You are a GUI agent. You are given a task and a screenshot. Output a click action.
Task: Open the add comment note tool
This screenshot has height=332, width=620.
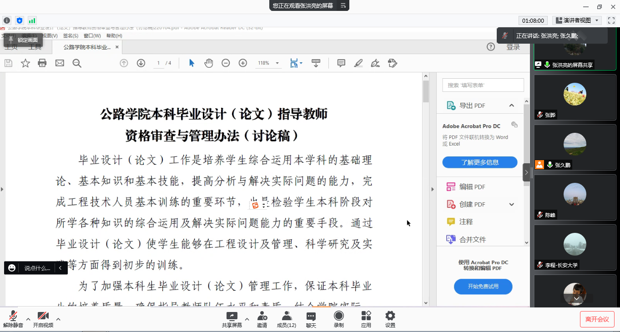tap(341, 63)
